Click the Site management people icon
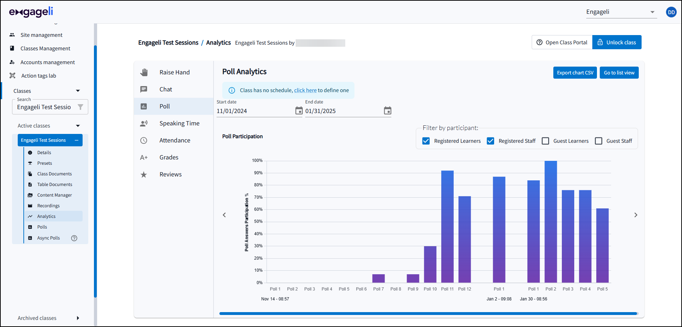 (x=12, y=35)
